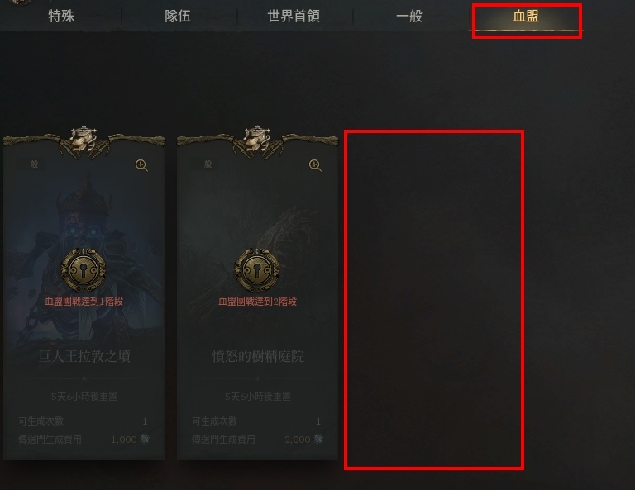Click the red 血盟團戰達到1階段 requirement text

click(x=84, y=301)
